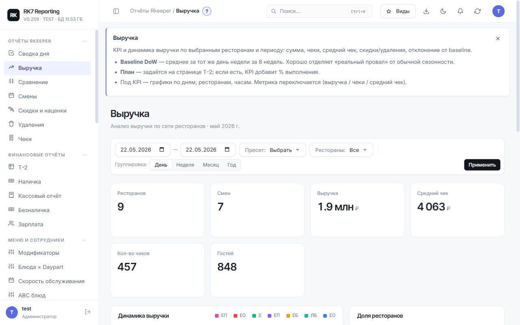Click the log out icon next to test
The image size is (520, 325).
87,312
